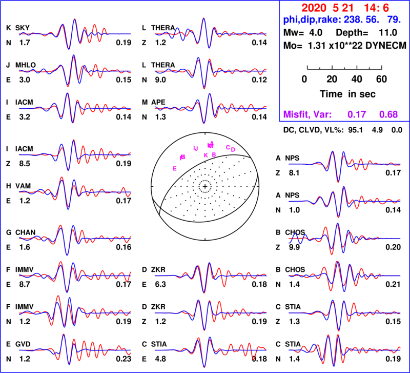Click station marker E on the focal sphere
Screen dimensions: 410x373
(x=175, y=169)
